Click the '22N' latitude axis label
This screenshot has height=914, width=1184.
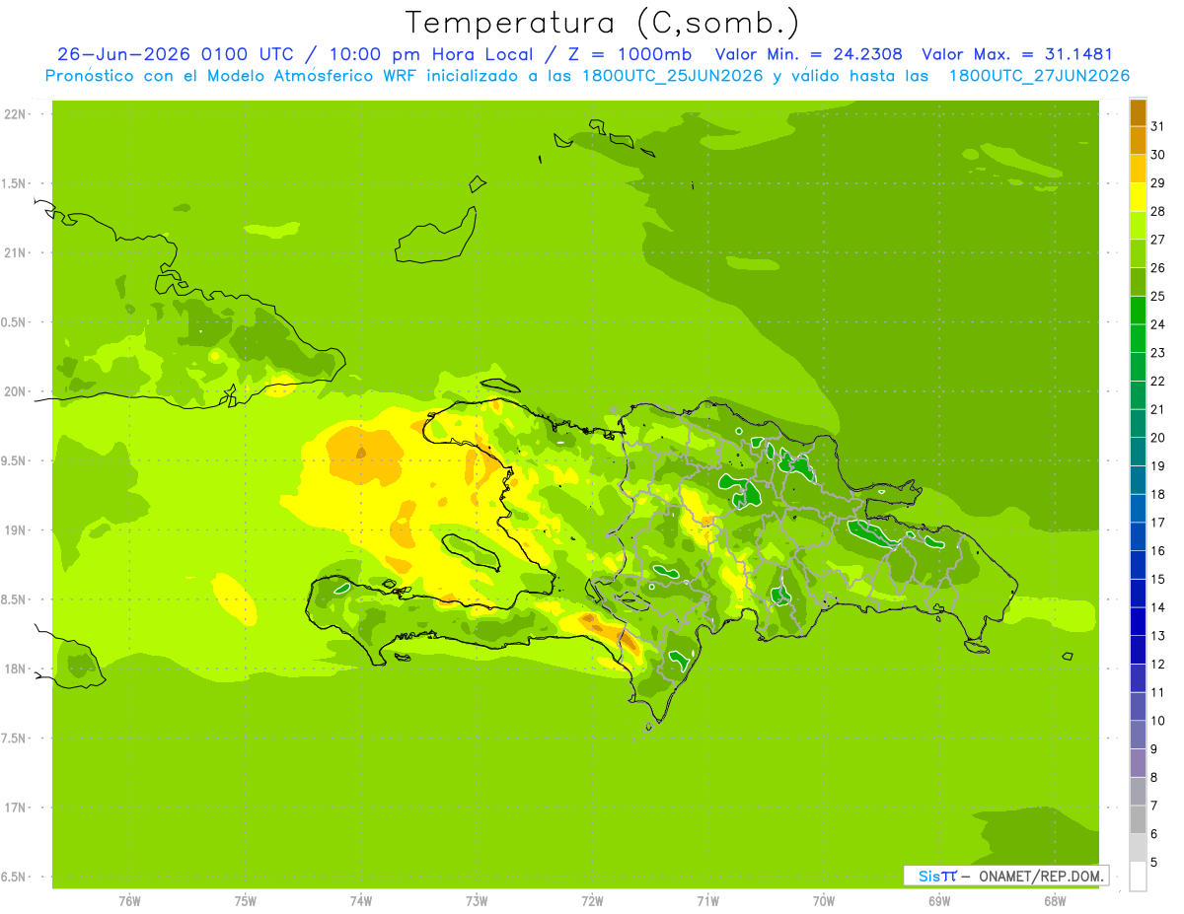tap(16, 114)
